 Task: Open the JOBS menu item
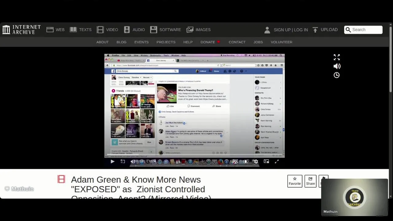pyautogui.click(x=258, y=42)
